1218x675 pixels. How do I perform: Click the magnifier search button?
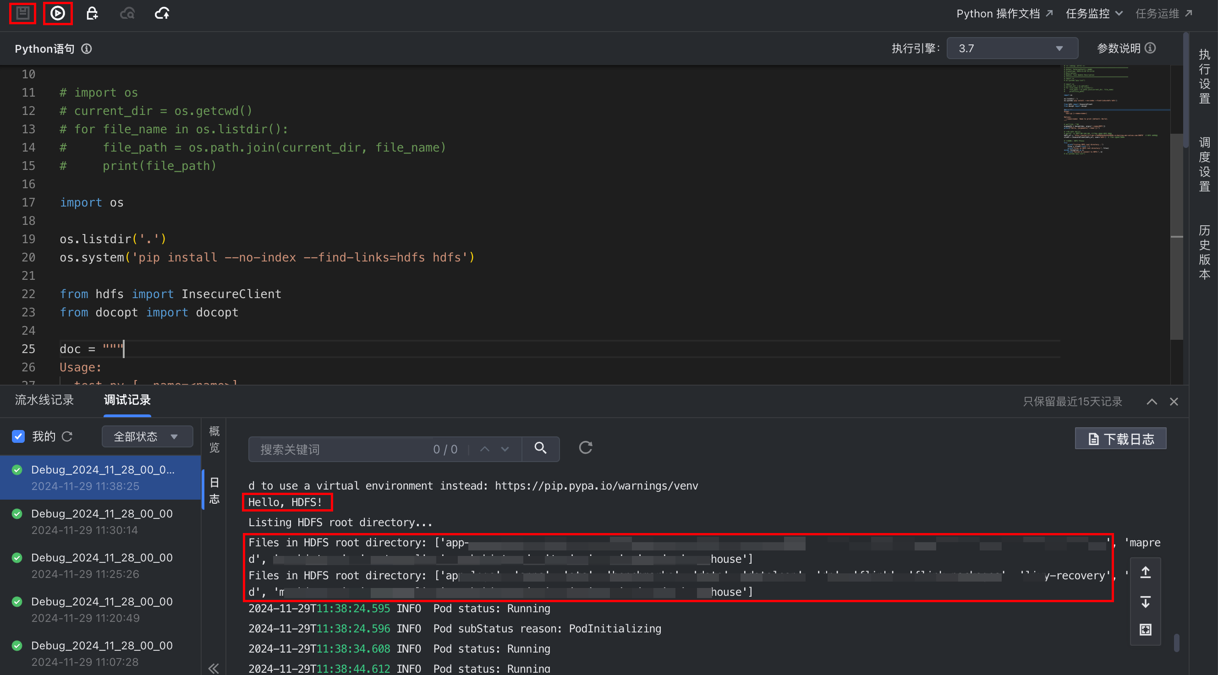pyautogui.click(x=540, y=448)
